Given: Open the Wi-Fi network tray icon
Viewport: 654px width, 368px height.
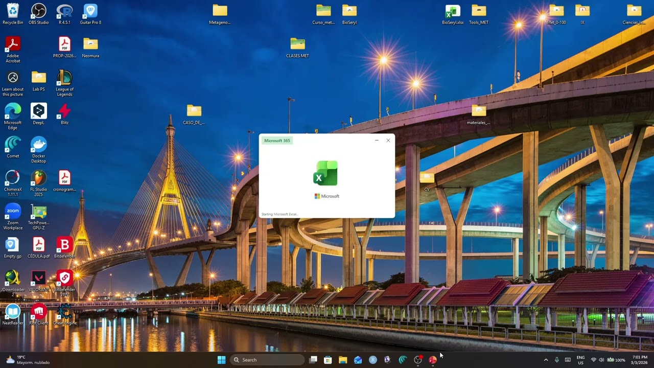Looking at the screenshot, I should 594,360.
